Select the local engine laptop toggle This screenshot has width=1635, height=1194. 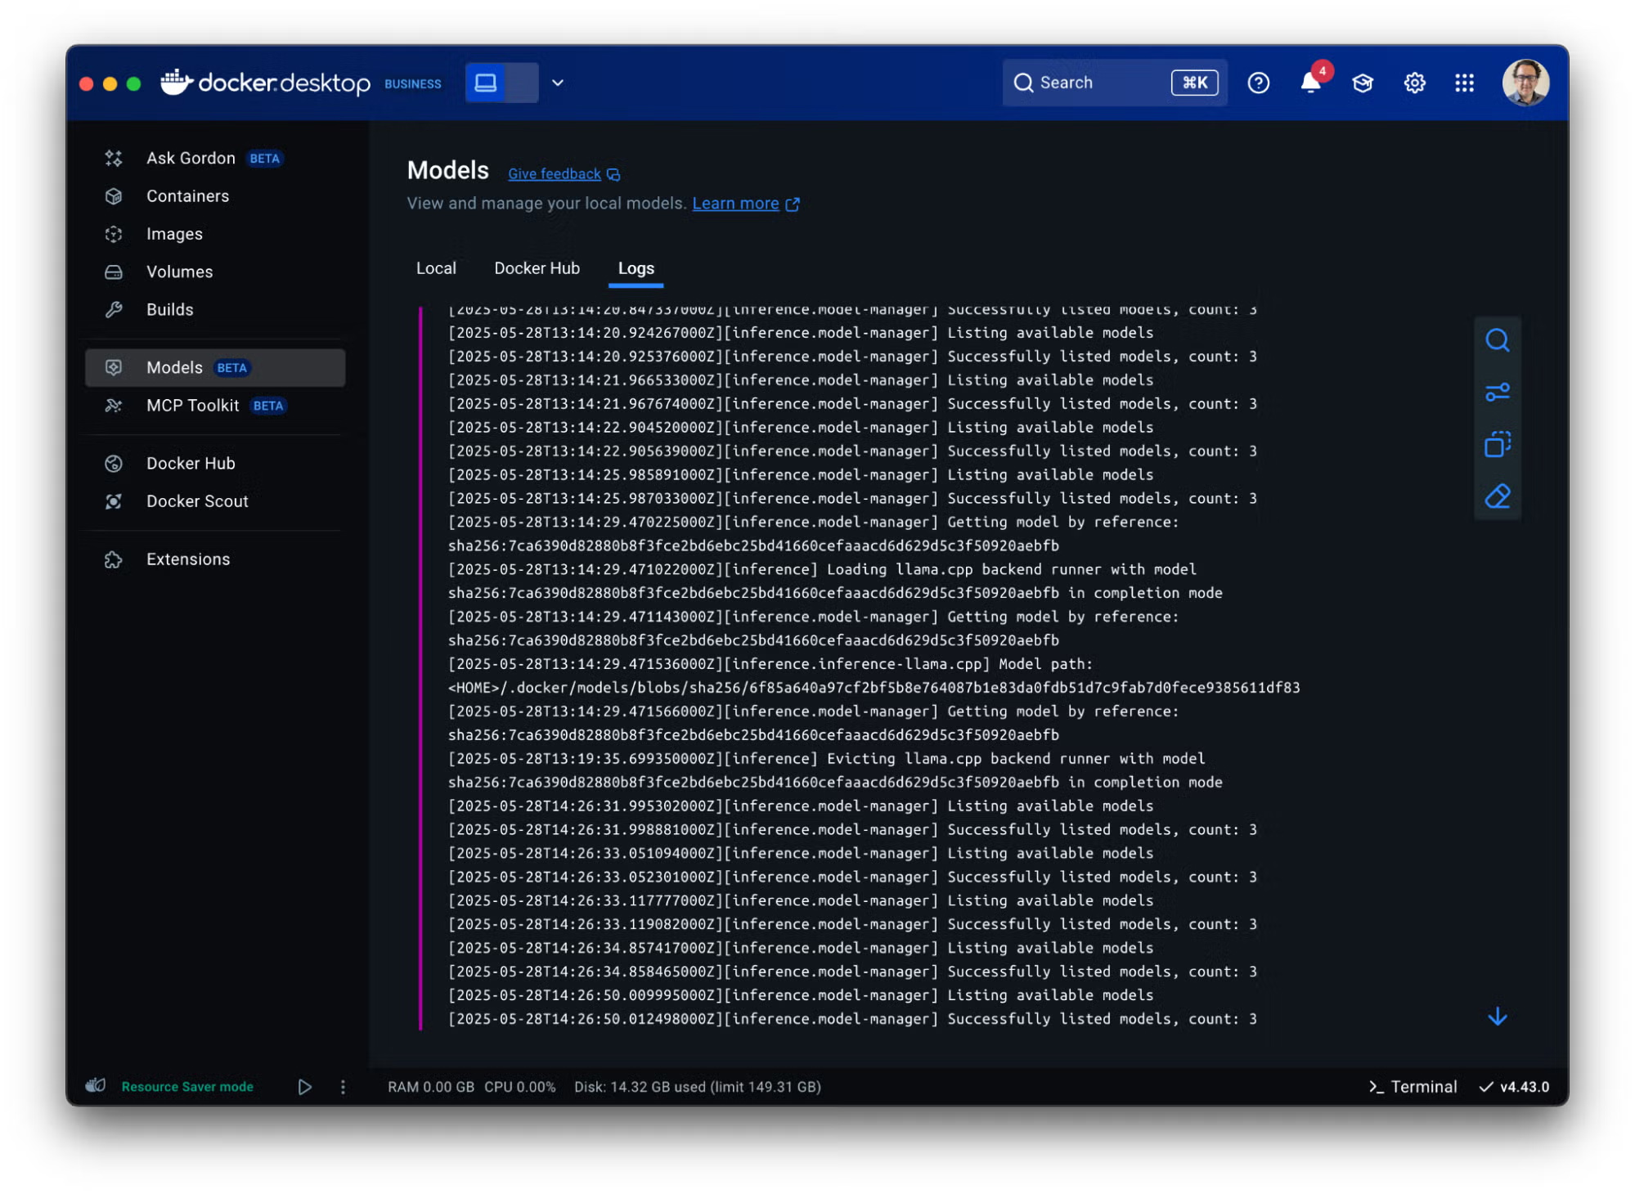coord(486,83)
